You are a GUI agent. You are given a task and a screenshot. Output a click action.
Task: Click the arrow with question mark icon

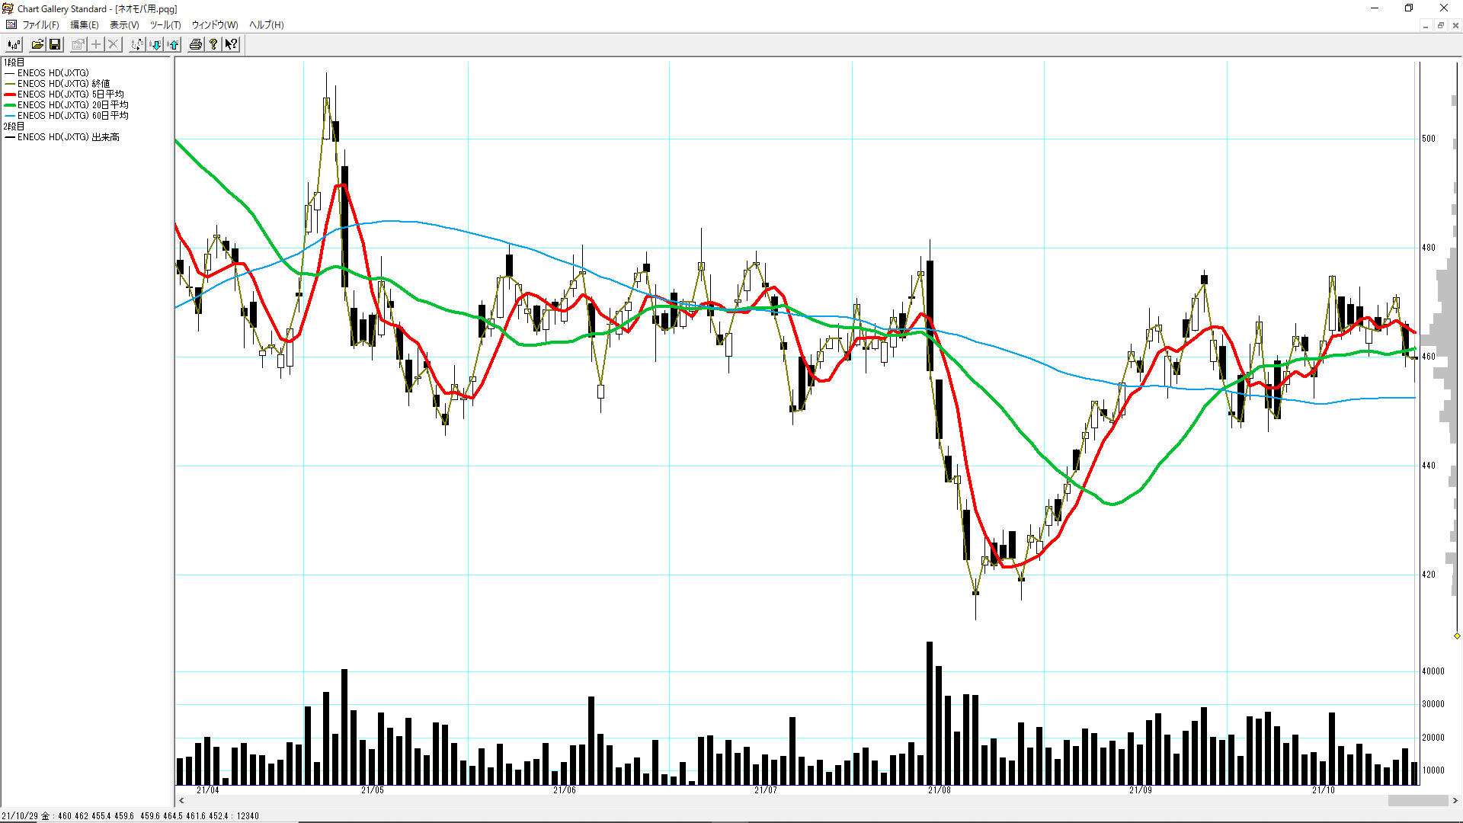click(232, 44)
